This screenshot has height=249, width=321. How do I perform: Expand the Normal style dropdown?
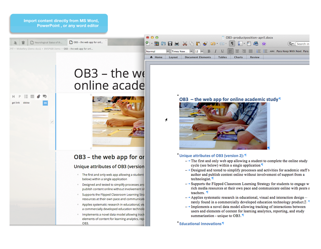click(168, 51)
